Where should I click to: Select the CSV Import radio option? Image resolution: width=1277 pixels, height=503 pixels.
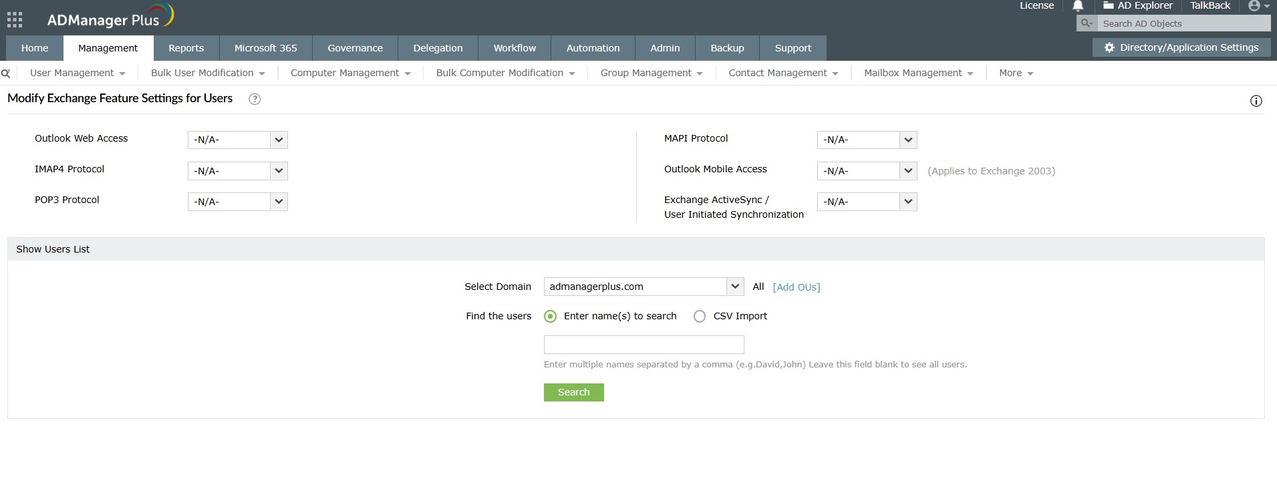pyautogui.click(x=700, y=317)
